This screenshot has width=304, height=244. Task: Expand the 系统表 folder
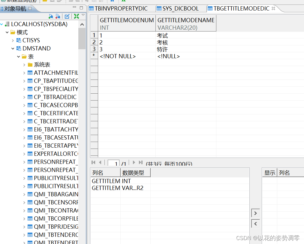(x=24, y=65)
